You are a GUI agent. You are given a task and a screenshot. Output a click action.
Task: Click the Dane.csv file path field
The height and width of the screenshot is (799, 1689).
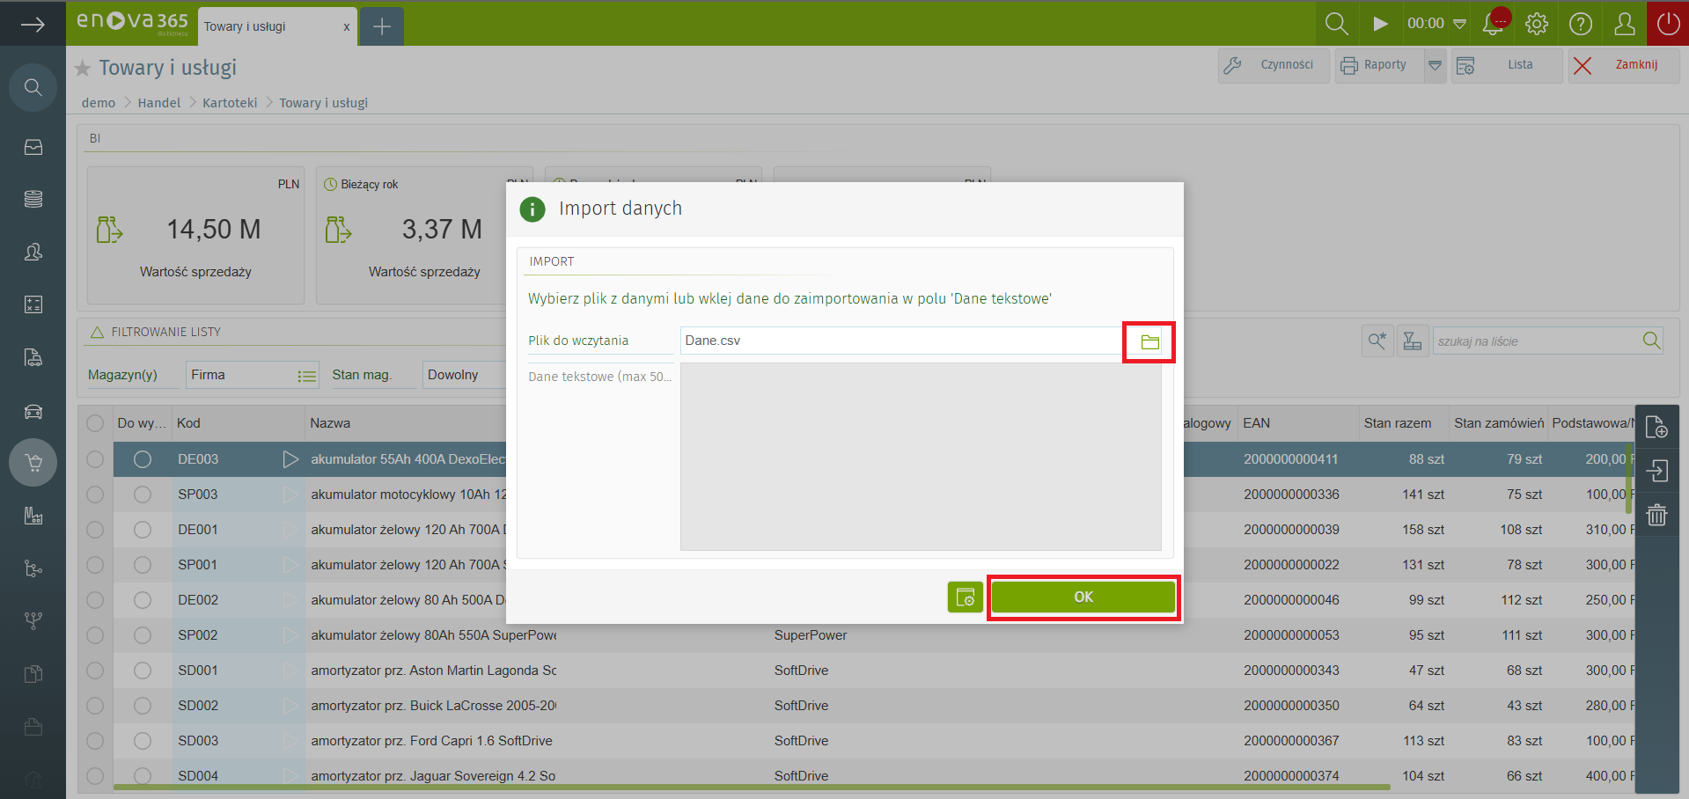pos(898,341)
